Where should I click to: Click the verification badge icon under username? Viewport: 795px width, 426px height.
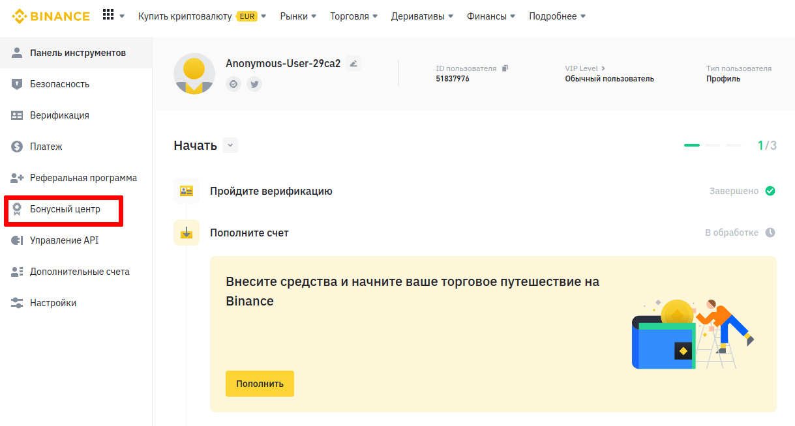pyautogui.click(x=233, y=83)
